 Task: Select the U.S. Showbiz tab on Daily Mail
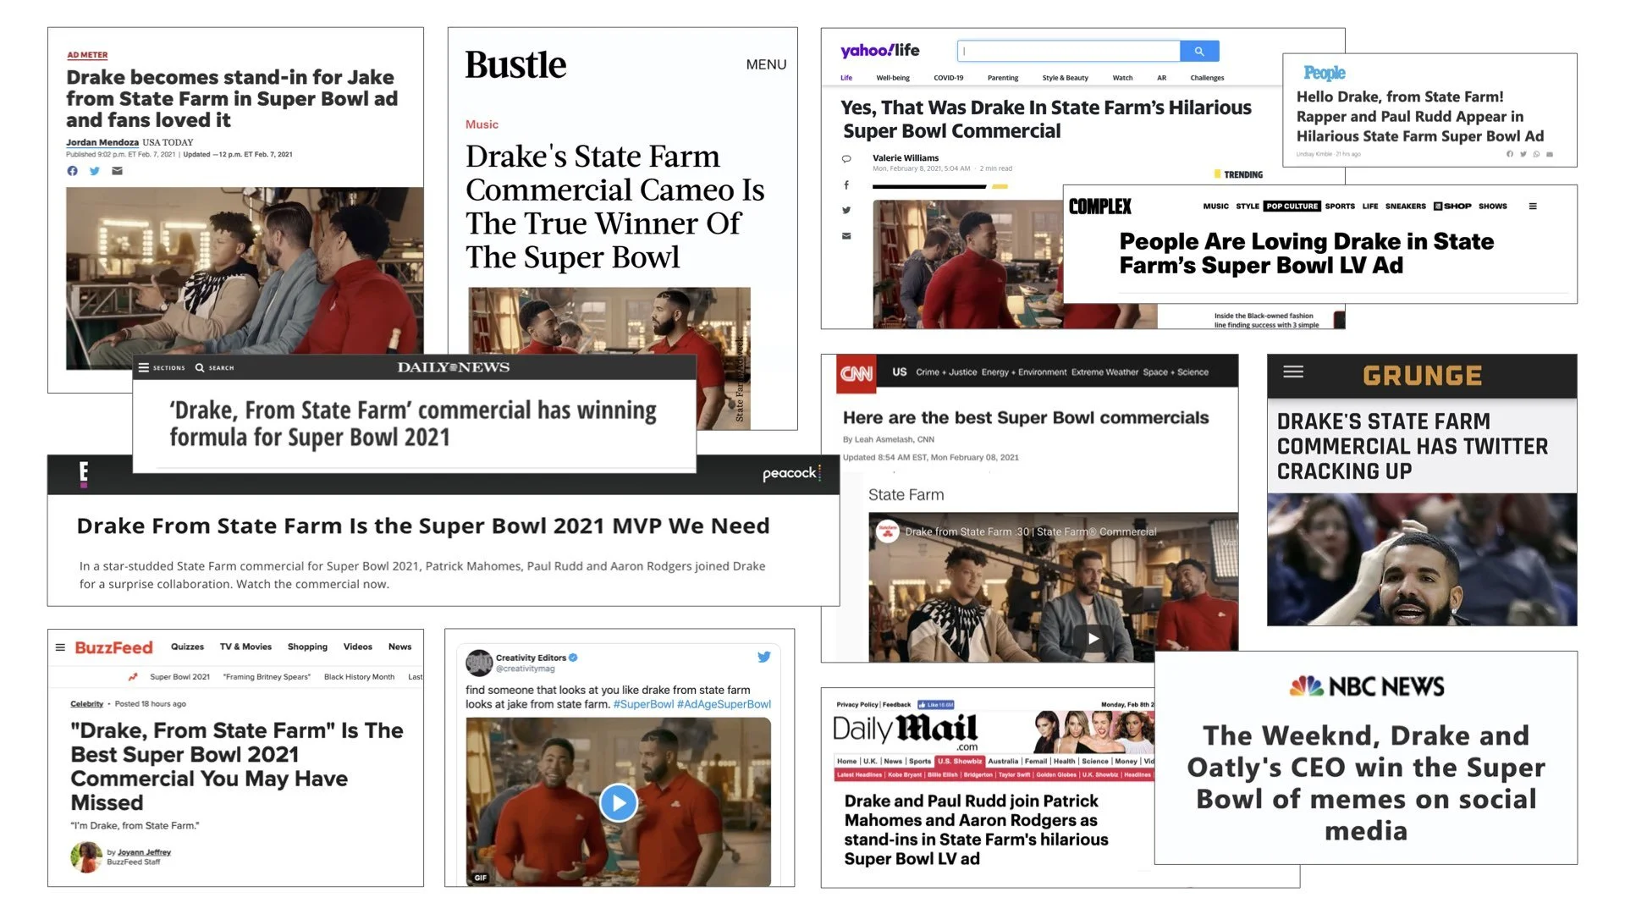pos(959,761)
